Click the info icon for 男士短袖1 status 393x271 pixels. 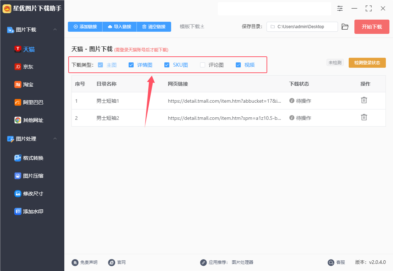tap(292, 101)
